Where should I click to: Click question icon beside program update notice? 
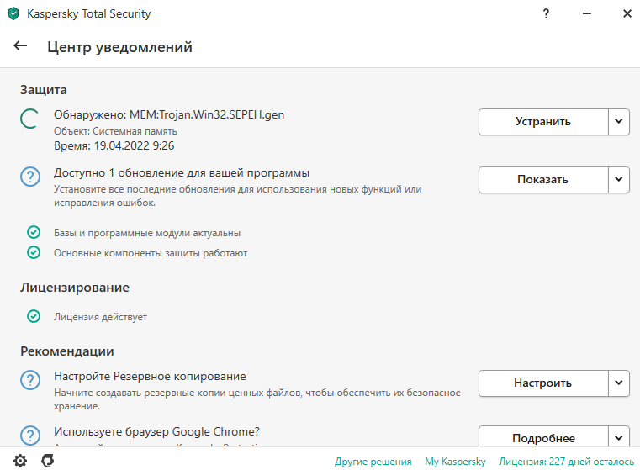30,177
